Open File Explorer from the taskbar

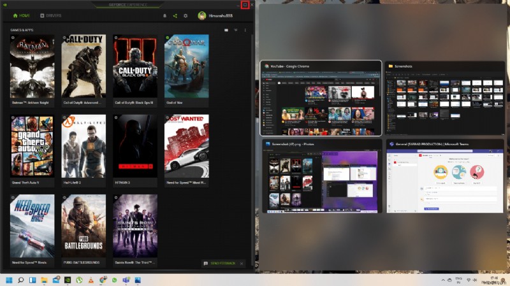pyautogui.click(x=44, y=280)
